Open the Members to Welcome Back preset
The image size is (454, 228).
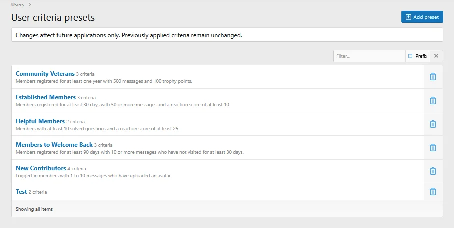(54, 144)
